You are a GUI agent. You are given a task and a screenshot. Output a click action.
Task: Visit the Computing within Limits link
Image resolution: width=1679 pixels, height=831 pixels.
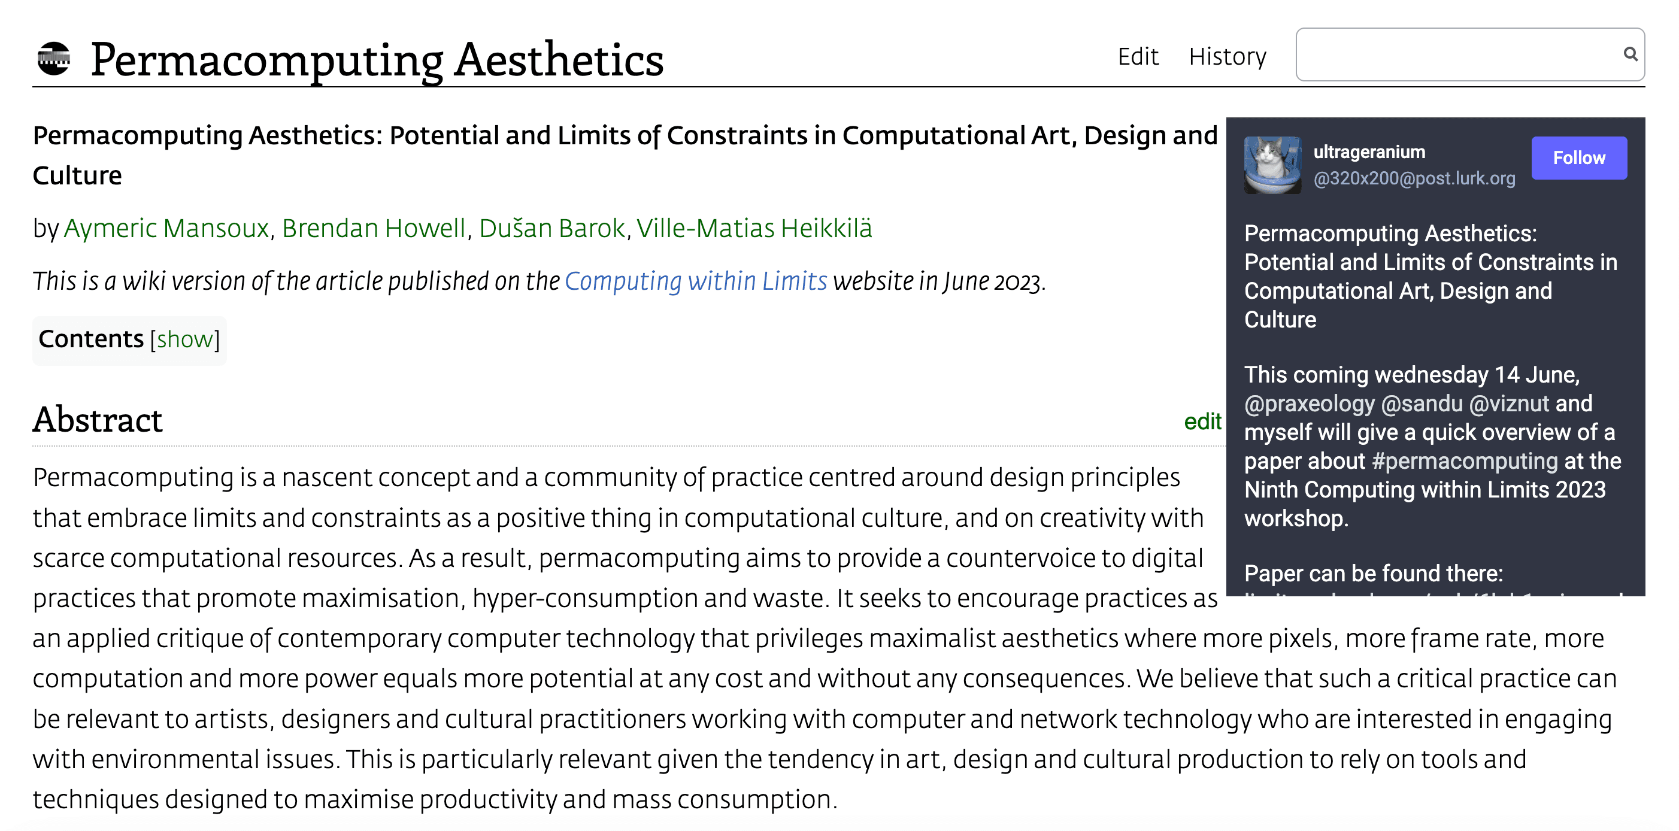click(x=695, y=281)
